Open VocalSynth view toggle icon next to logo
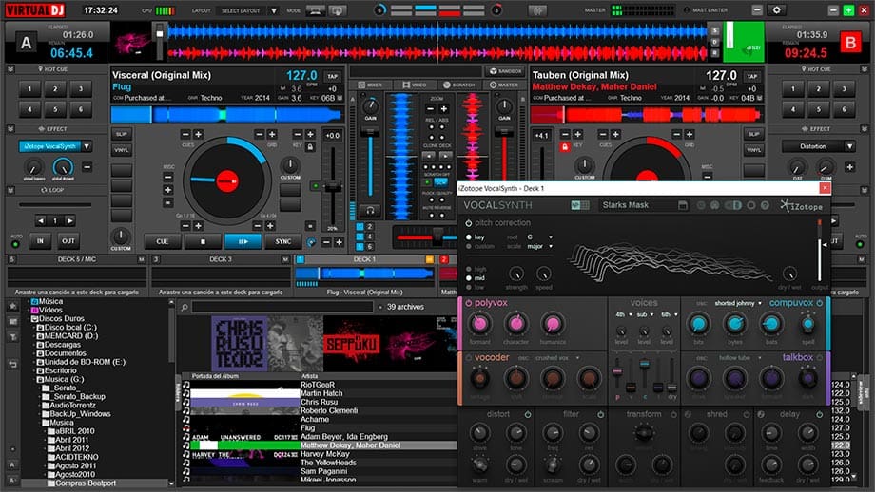The height and width of the screenshot is (492, 875). [580, 205]
